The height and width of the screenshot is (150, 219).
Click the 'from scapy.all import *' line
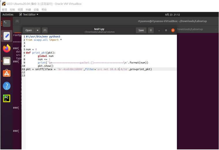pyautogui.click(x=44, y=40)
